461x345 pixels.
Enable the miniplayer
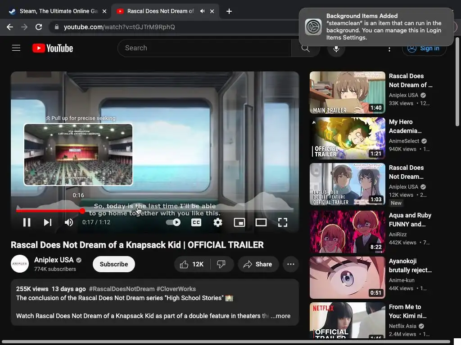click(x=240, y=222)
